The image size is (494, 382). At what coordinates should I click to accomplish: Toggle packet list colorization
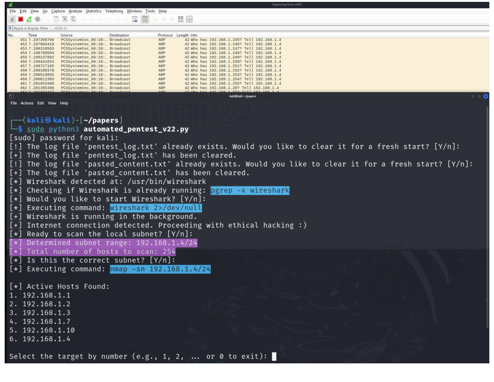(145, 19)
